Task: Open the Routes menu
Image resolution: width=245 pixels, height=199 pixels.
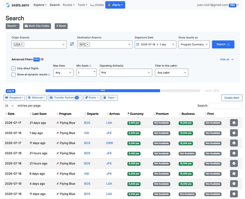Action: [x=69, y=5]
